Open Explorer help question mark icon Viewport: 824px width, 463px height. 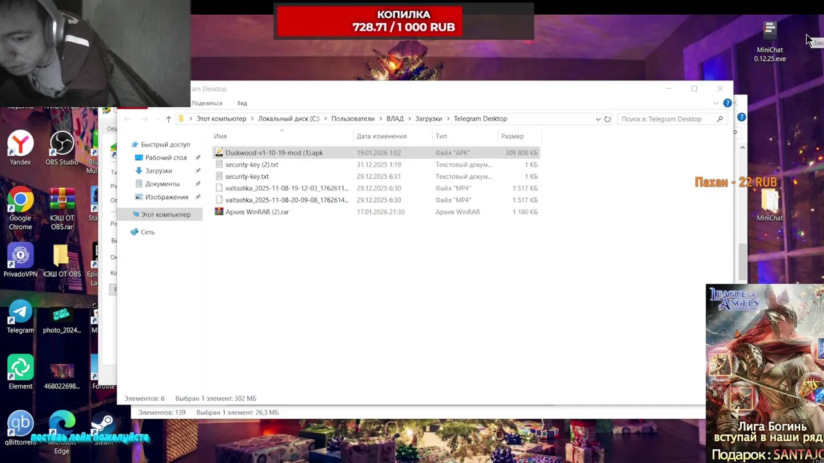pyautogui.click(x=727, y=103)
